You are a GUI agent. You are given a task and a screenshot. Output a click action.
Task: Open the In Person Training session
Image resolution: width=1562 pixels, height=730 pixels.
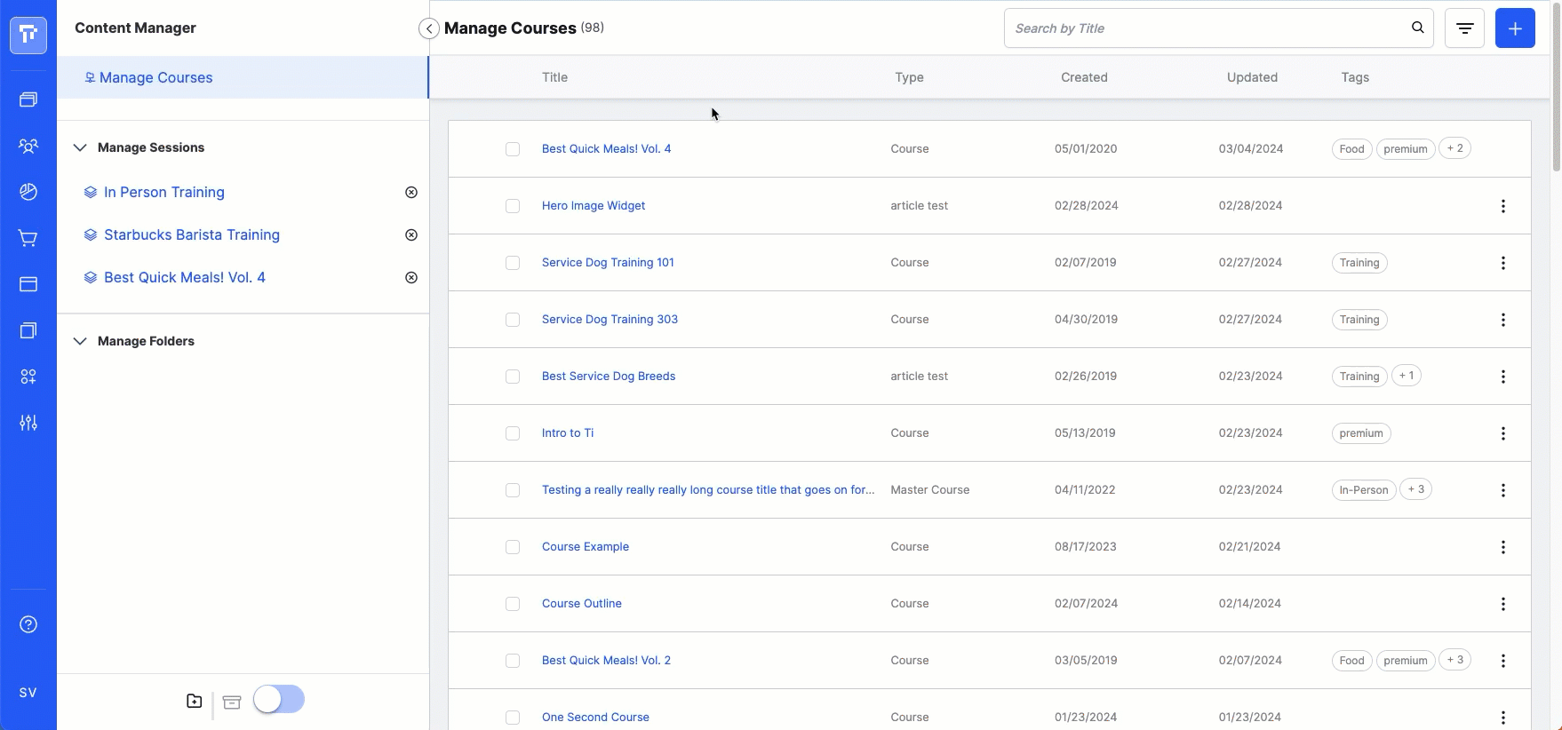(164, 192)
